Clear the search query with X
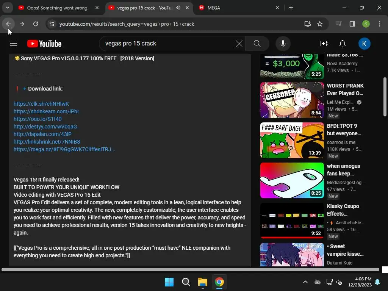The image size is (388, 291). [x=239, y=44]
